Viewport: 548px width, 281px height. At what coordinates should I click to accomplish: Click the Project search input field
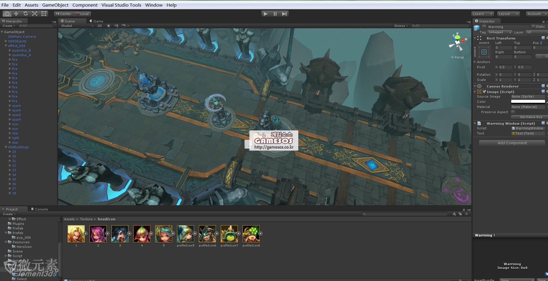(x=405, y=214)
